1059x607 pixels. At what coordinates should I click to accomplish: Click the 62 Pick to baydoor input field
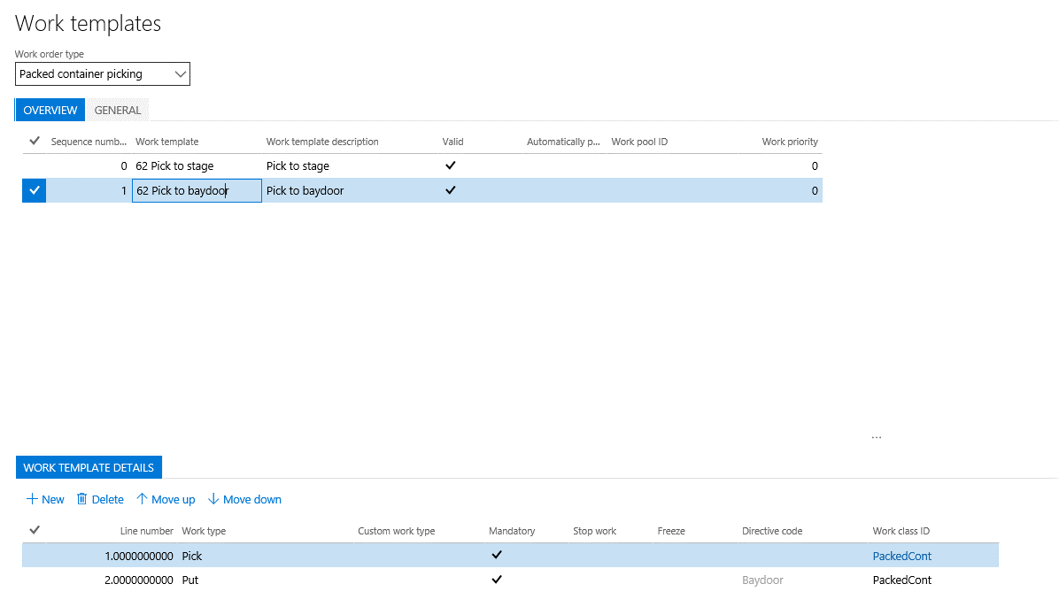[x=197, y=191]
